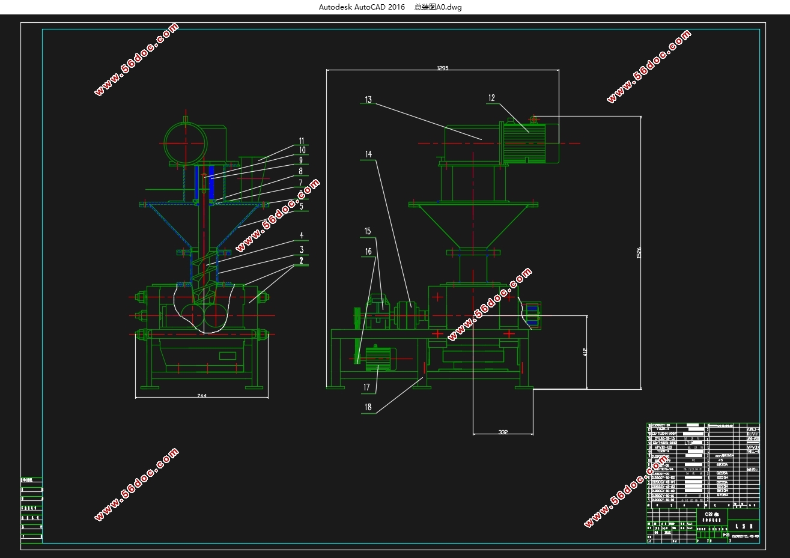790x558 pixels.
Task: Click part balloon number 13
Action: pyautogui.click(x=368, y=100)
